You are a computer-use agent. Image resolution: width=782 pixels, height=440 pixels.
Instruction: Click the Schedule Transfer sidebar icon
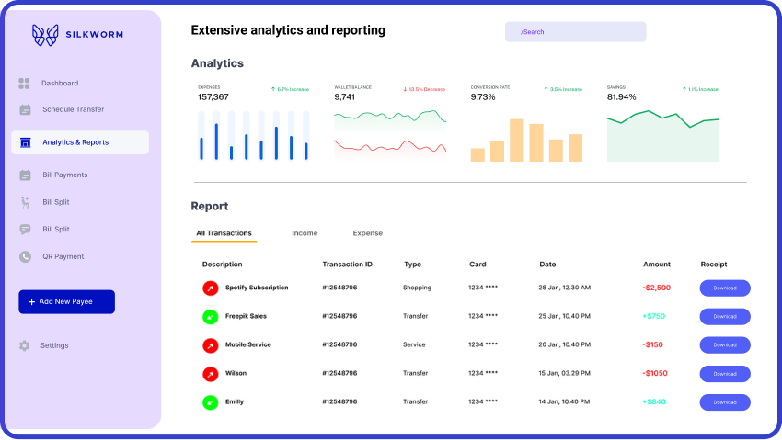pyautogui.click(x=25, y=110)
